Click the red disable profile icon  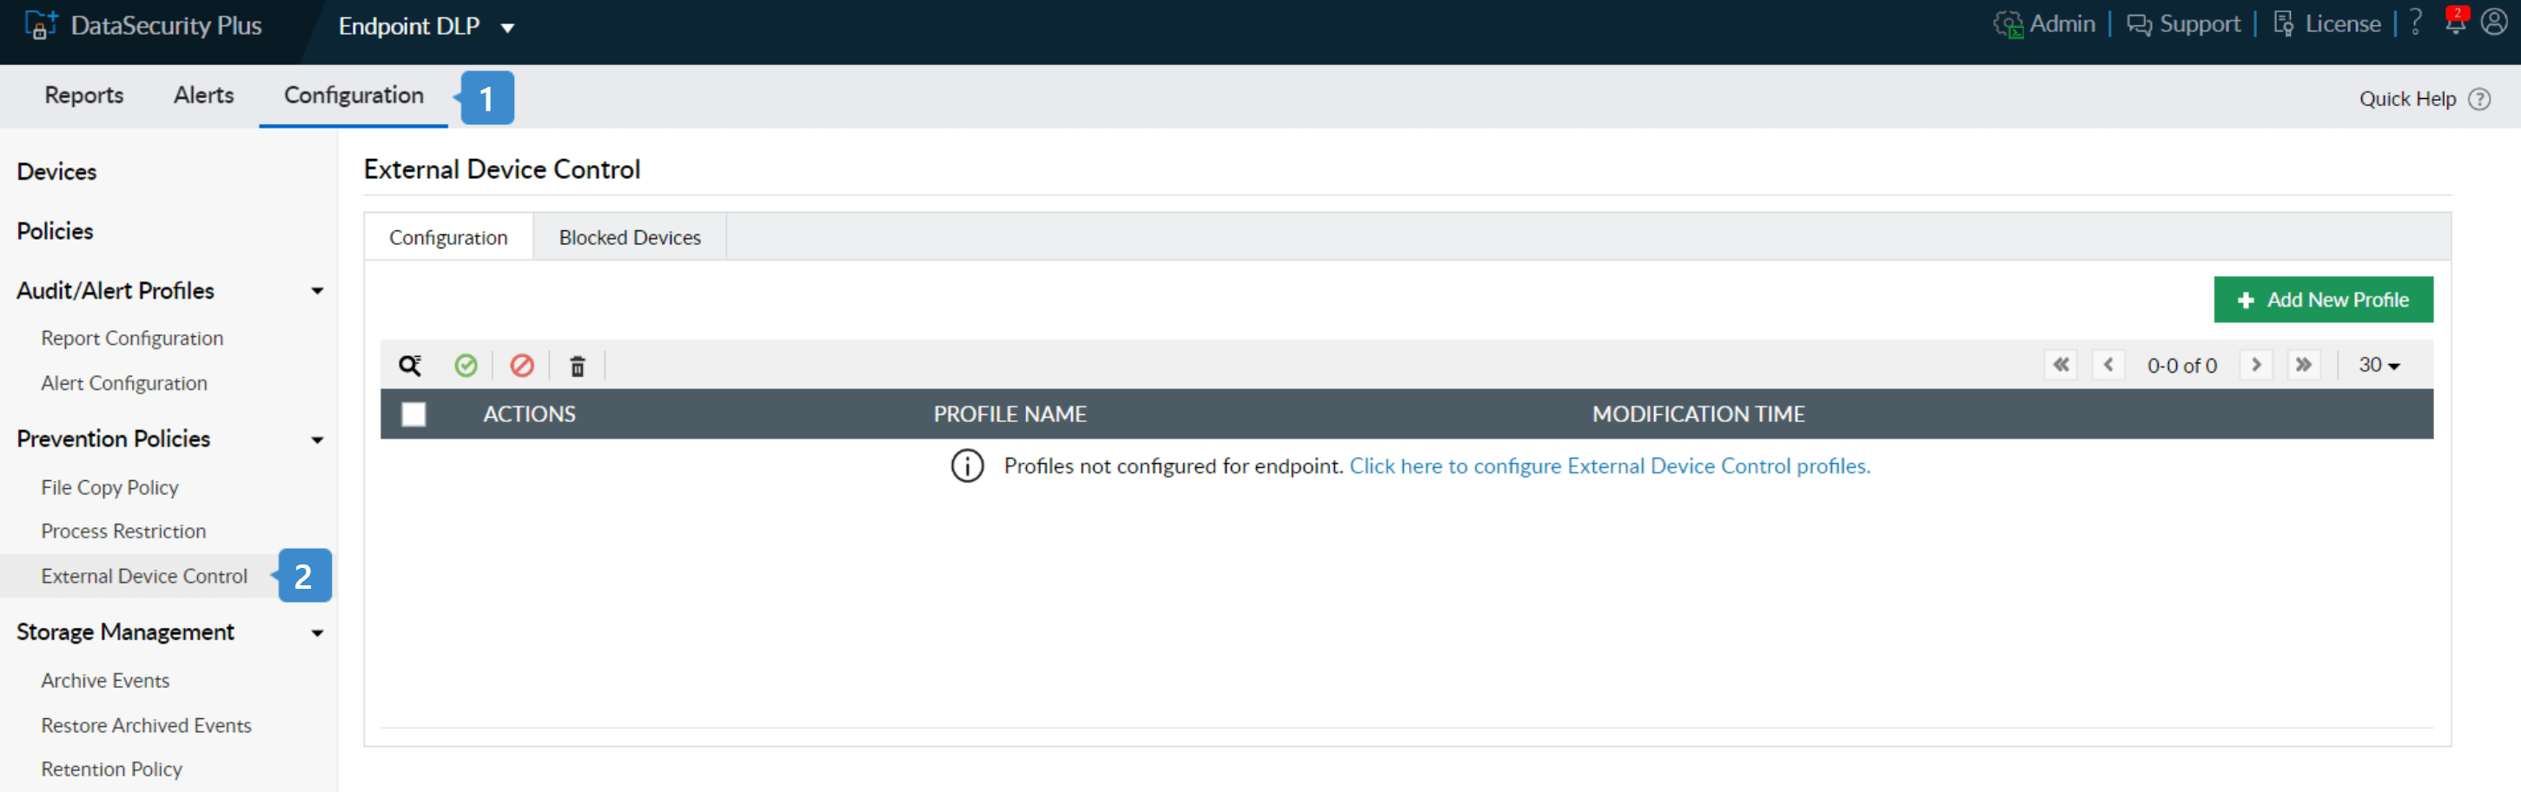tap(521, 366)
